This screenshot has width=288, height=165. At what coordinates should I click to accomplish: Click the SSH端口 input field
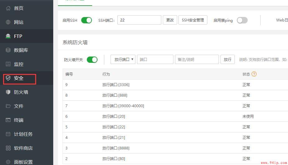139,20
